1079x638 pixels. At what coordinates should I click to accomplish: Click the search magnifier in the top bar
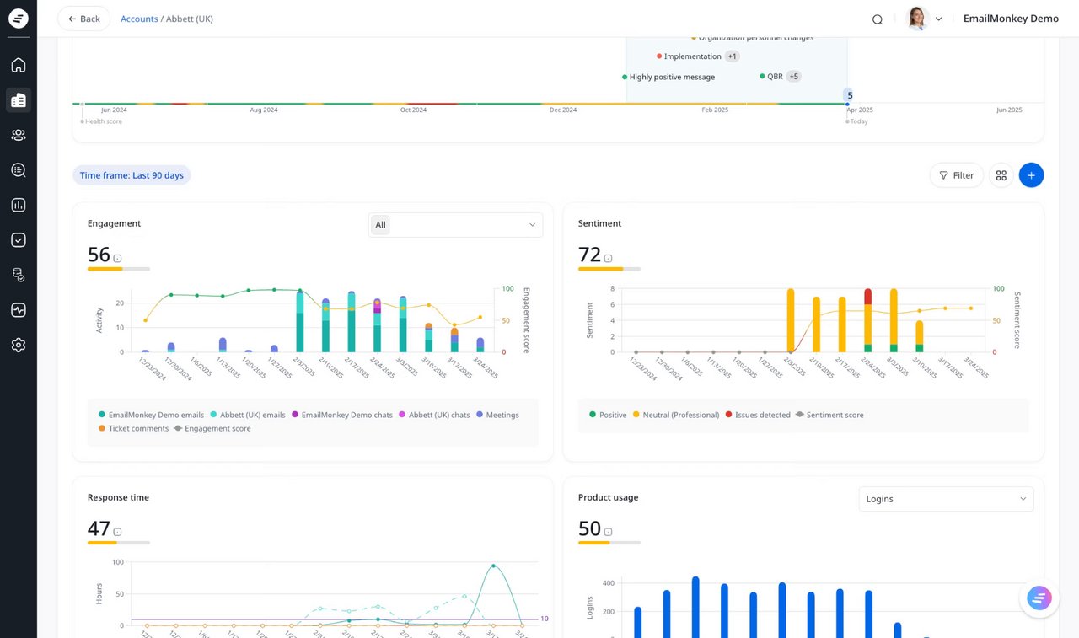878,19
